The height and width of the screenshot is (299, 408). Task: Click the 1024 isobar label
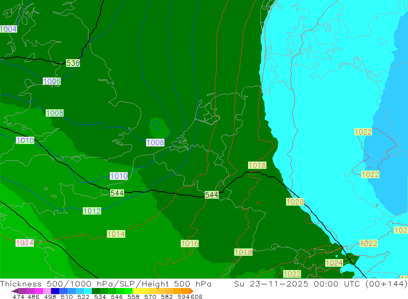pos(334,263)
